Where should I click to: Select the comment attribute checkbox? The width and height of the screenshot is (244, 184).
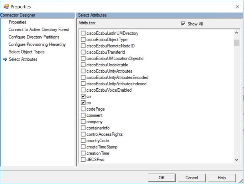83,115
